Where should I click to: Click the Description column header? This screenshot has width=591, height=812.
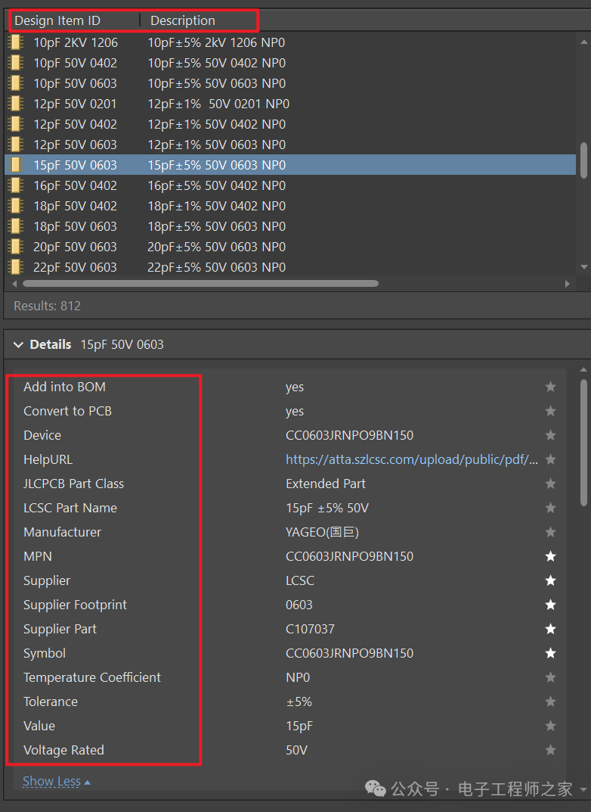pos(182,20)
